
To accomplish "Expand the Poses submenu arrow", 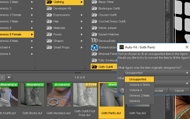I will pos(81,34).
